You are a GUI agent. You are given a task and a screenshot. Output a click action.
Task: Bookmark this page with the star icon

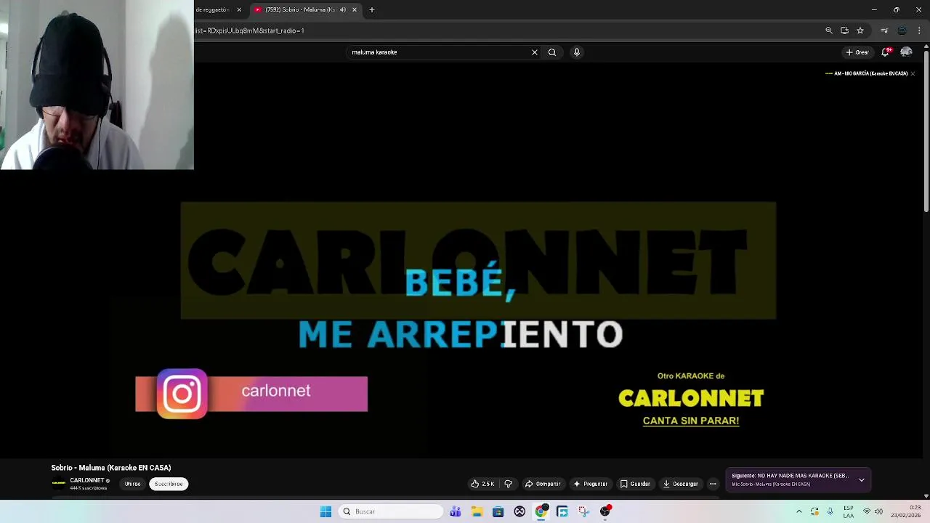click(860, 31)
